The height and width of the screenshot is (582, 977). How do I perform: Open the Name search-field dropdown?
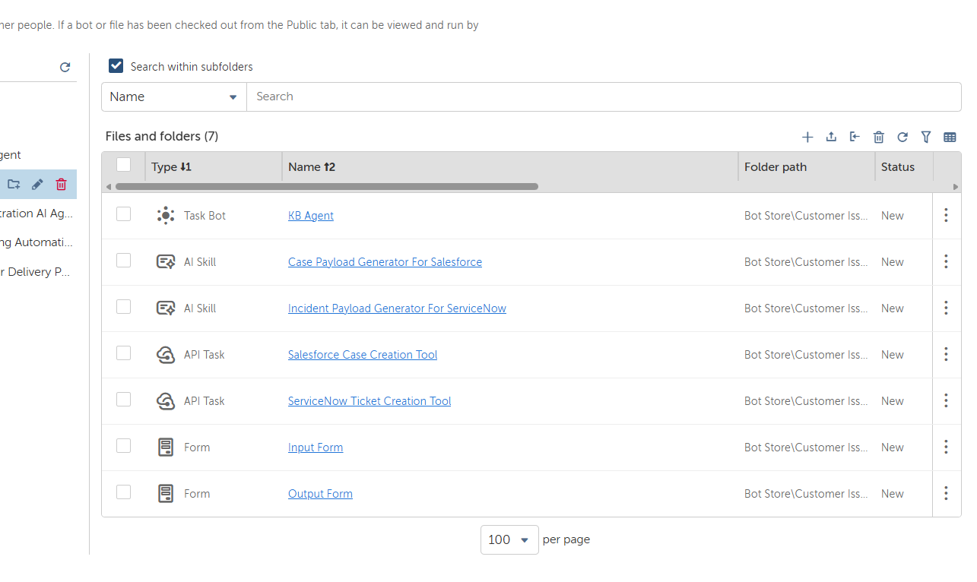(x=174, y=96)
